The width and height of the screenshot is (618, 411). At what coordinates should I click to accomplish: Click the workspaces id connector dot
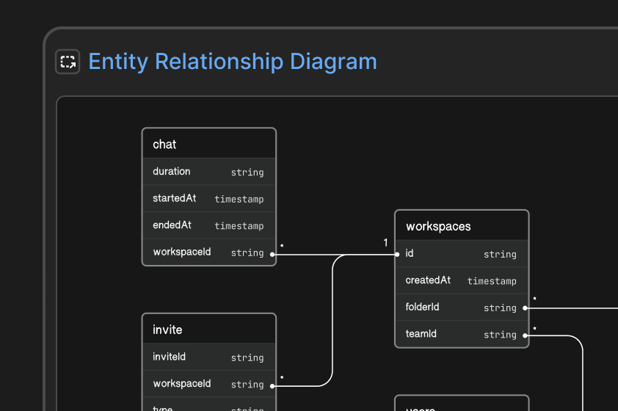(397, 254)
